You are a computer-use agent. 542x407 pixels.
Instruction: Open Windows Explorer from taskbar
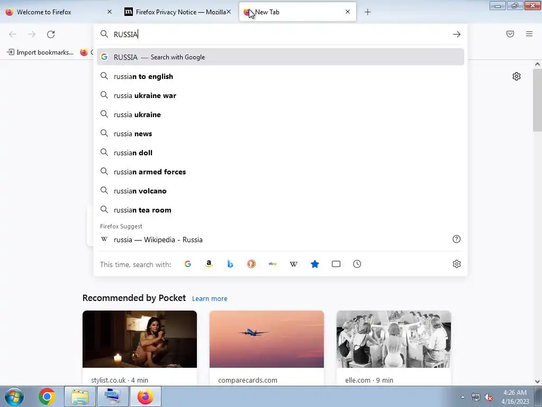pos(80,396)
